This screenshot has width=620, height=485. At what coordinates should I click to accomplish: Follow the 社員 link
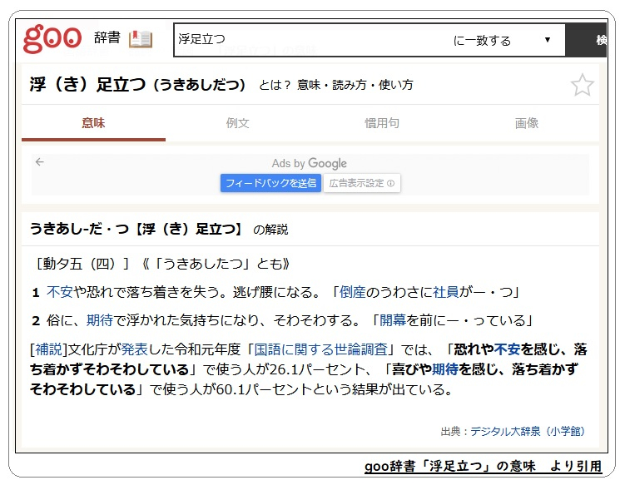tap(446, 292)
